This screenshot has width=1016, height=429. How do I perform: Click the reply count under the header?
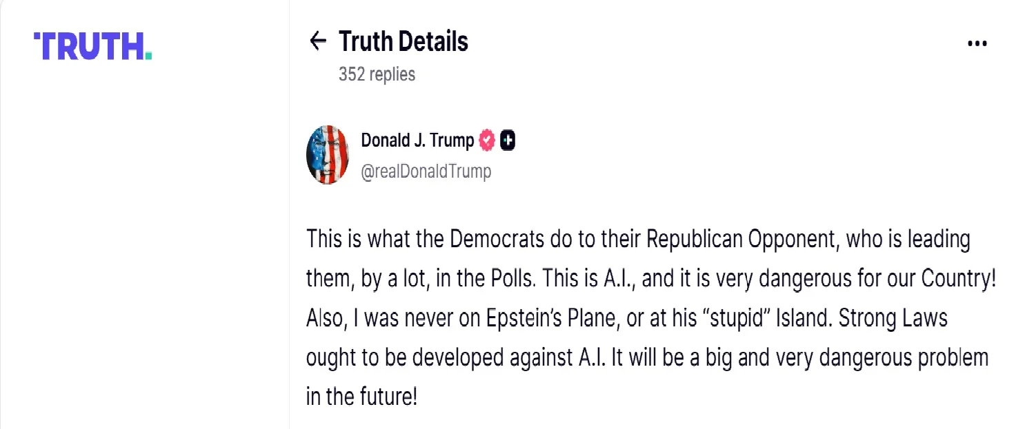click(376, 74)
